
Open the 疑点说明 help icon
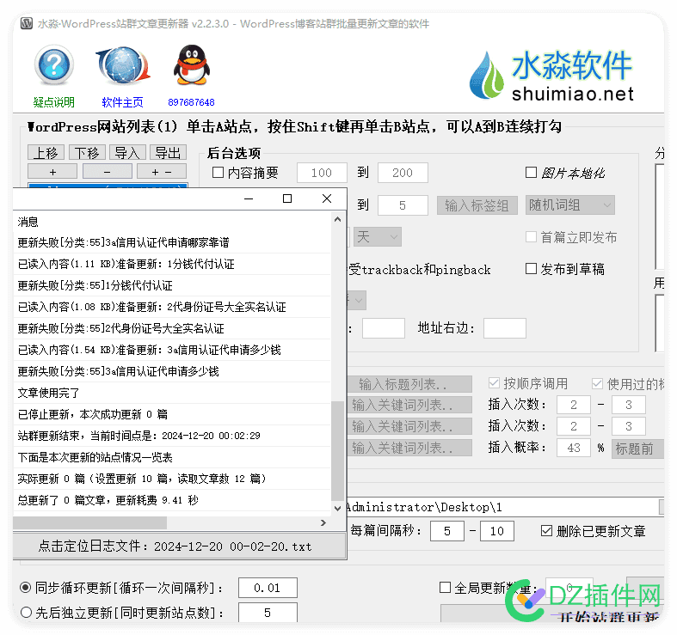(x=54, y=65)
